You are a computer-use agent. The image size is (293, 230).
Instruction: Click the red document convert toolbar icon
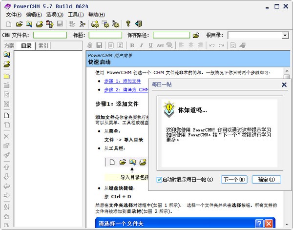tap(49, 24)
